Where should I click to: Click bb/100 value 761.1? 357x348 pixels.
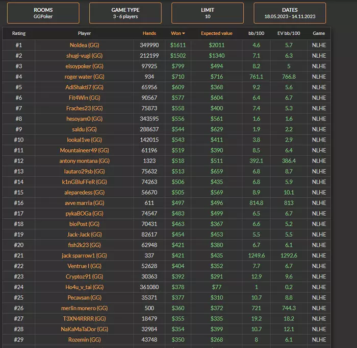tap(257, 77)
